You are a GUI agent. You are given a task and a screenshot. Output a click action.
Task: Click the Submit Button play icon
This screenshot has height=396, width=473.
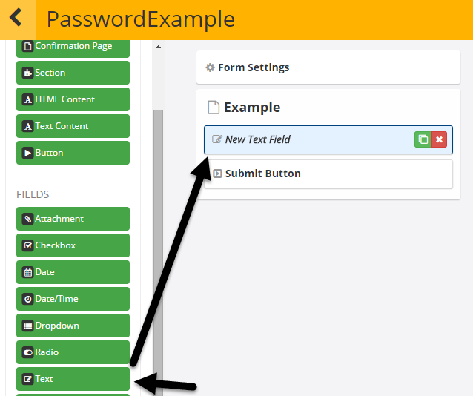coord(217,174)
